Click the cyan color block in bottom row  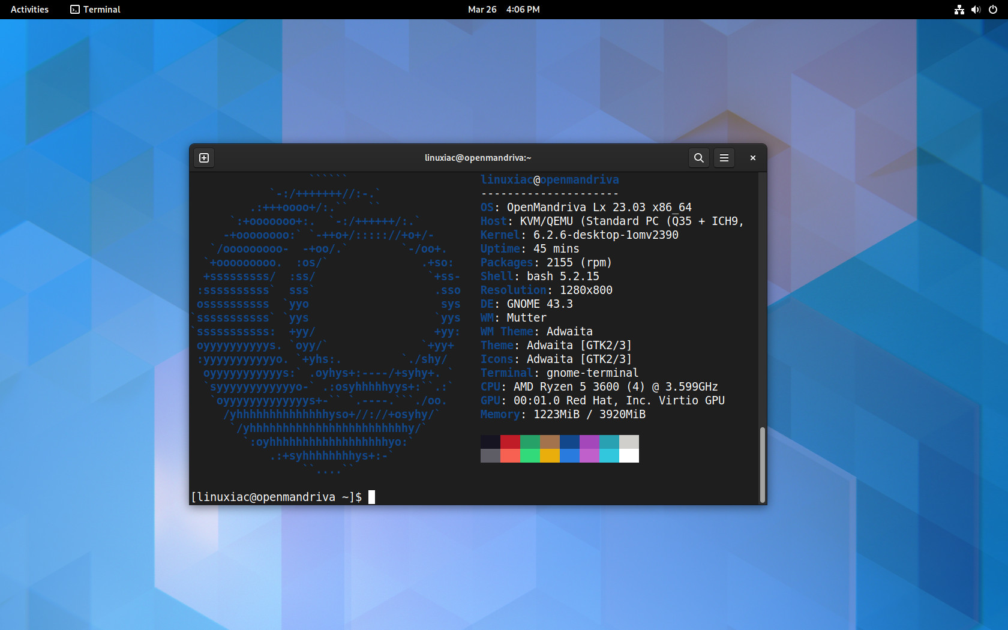609,456
